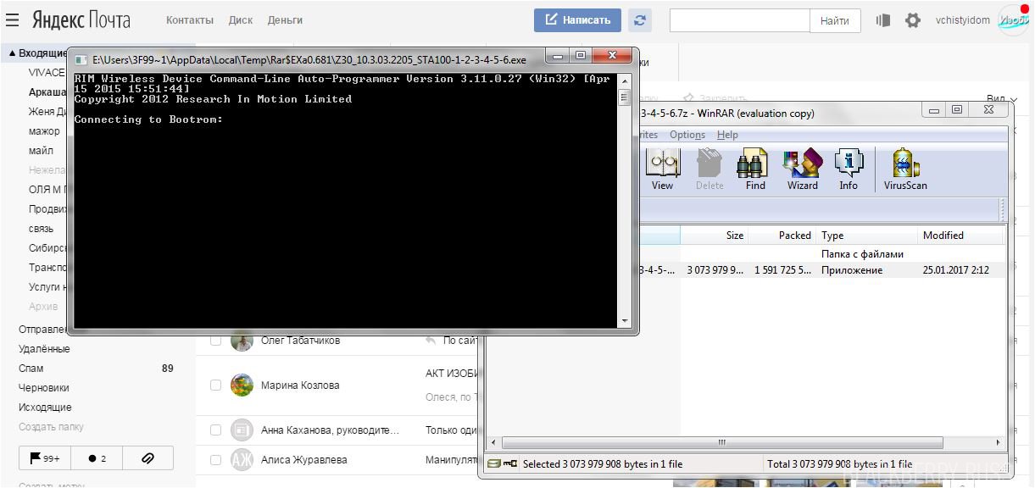Check the Анна Каханова email checkbox

click(215, 430)
